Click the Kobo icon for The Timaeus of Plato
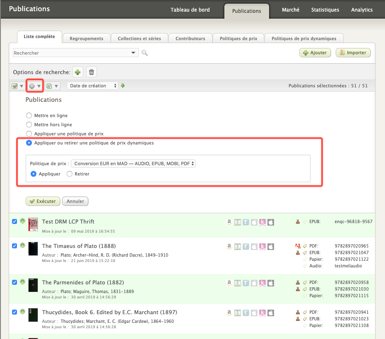Screen dimensions: 385x339 (262, 247)
